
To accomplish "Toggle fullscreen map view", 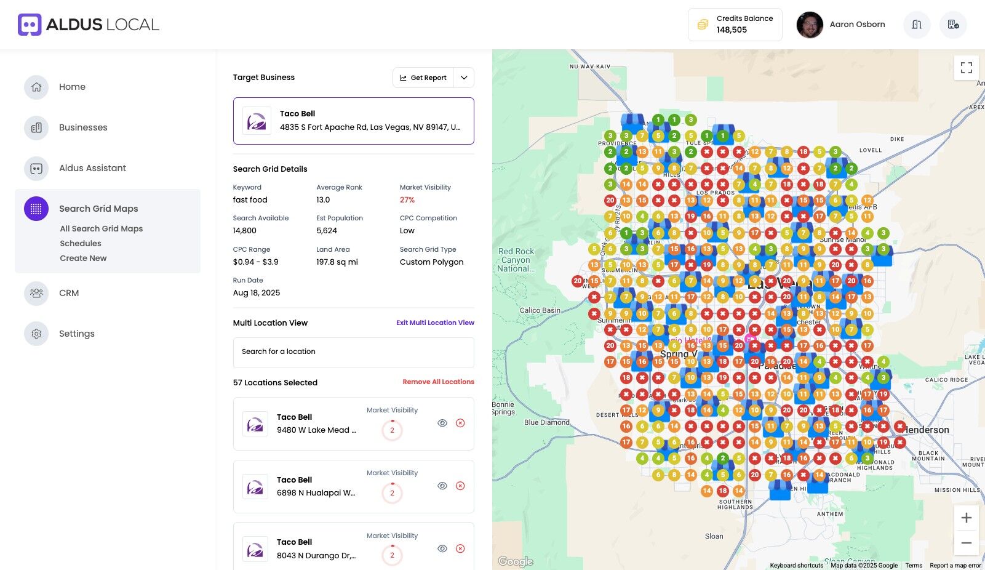I will point(967,68).
